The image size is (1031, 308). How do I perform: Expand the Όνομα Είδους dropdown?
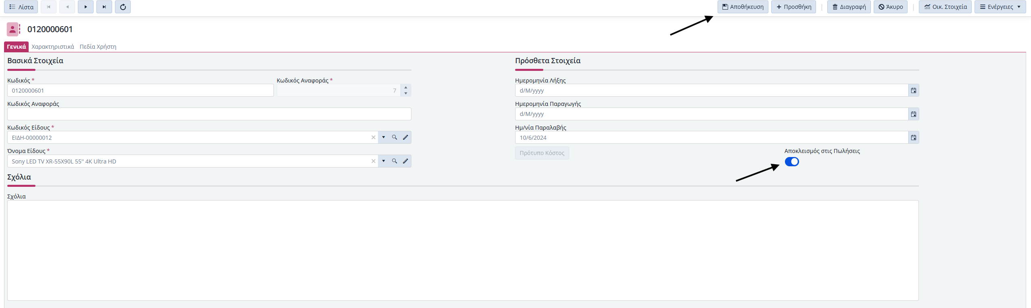coord(384,161)
